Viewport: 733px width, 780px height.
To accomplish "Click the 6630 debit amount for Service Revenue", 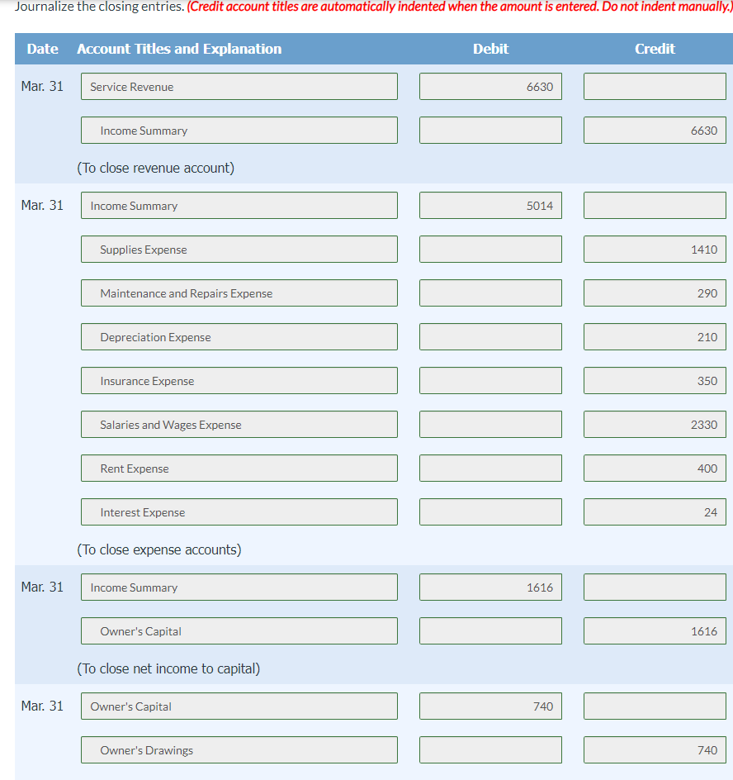I will [x=490, y=86].
